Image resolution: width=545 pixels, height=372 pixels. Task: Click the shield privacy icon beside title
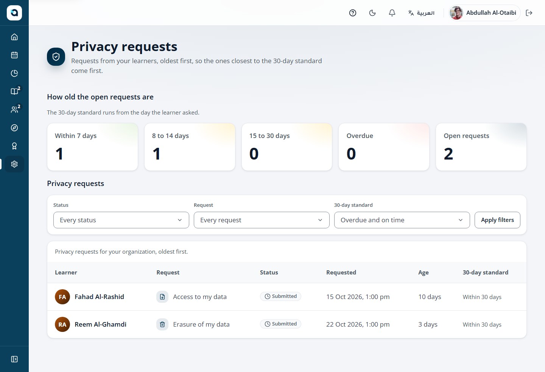[56, 57]
